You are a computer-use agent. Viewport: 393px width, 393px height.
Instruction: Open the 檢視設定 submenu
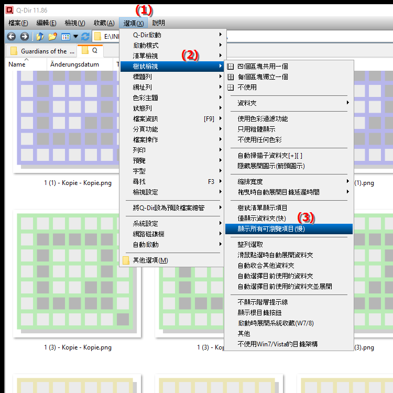(173, 192)
